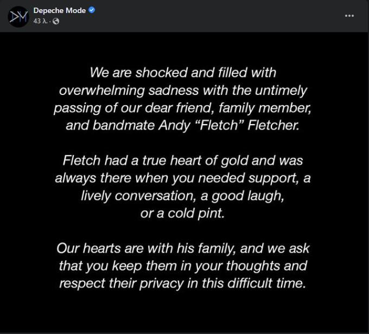Click the text 'or a cold pint.'
This screenshot has width=369, height=334.
(x=183, y=213)
